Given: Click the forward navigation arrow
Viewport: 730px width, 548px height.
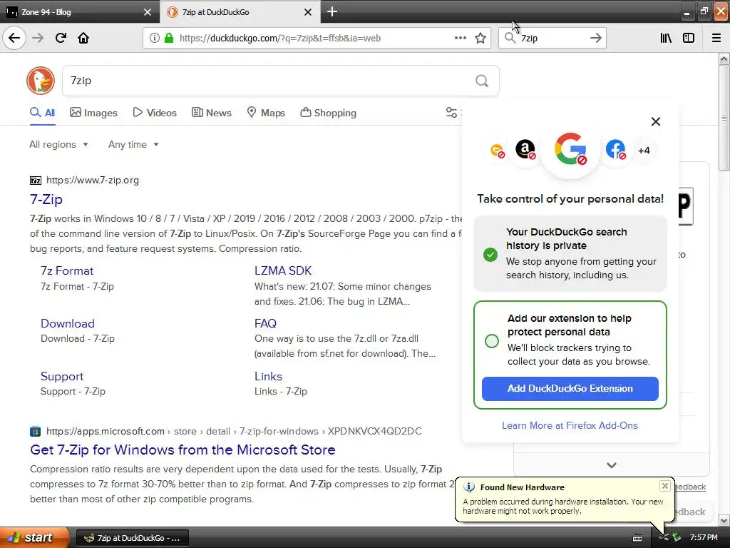Looking at the screenshot, I should tap(38, 38).
